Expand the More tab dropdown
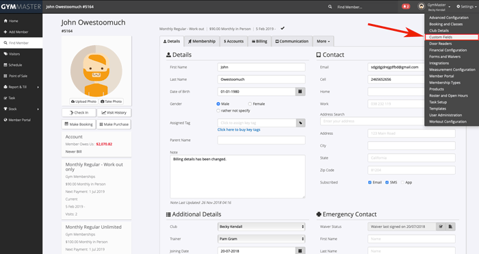 [323, 41]
